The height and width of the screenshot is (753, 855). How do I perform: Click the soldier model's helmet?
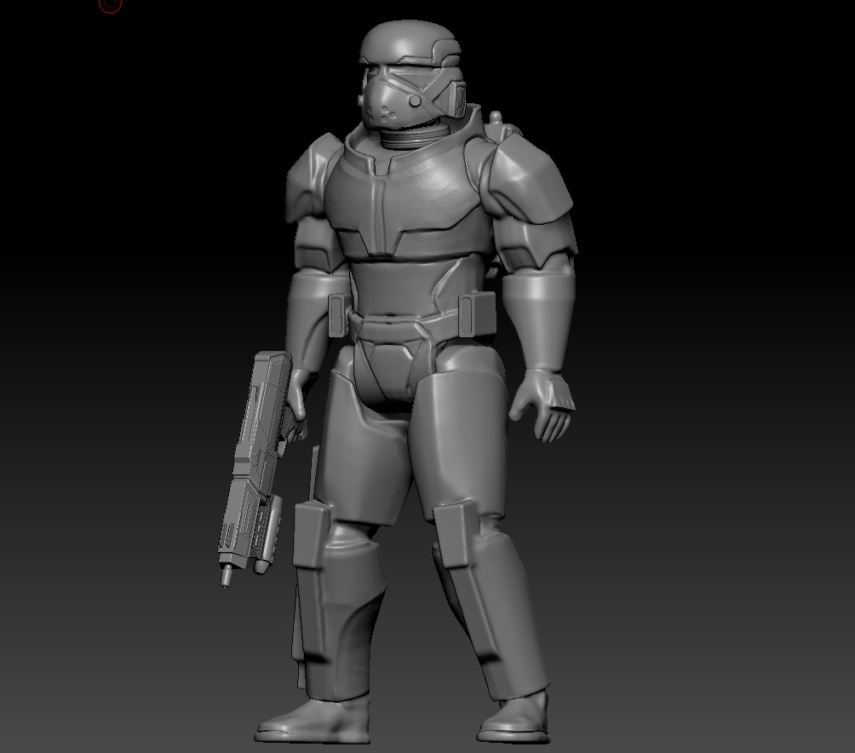pos(411,73)
